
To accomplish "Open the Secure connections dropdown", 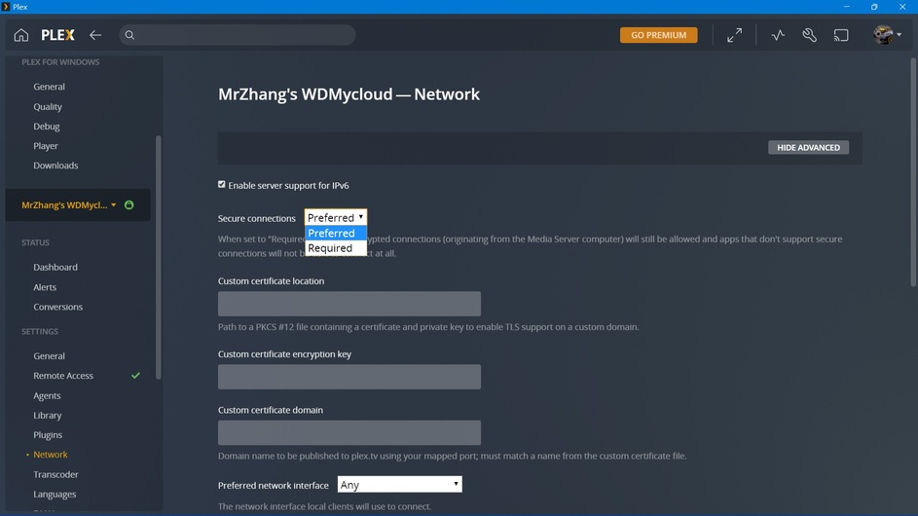I will tap(336, 217).
